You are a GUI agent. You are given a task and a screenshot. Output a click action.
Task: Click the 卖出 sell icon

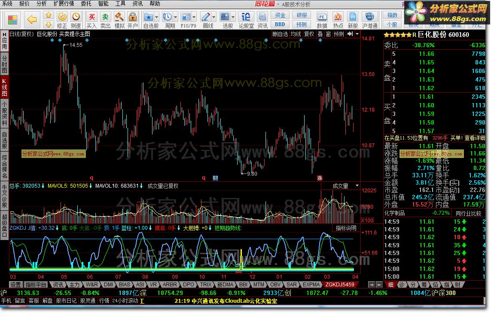point(105,20)
